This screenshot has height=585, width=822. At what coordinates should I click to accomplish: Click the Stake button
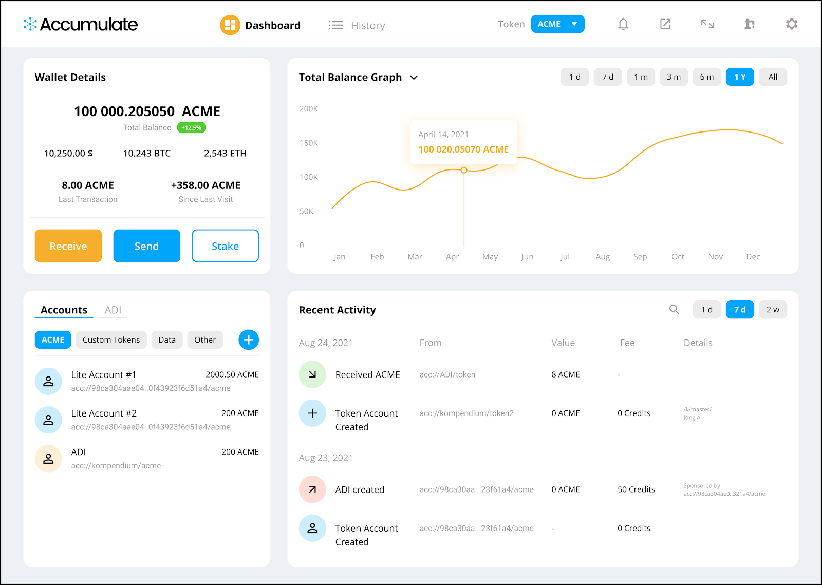[225, 246]
